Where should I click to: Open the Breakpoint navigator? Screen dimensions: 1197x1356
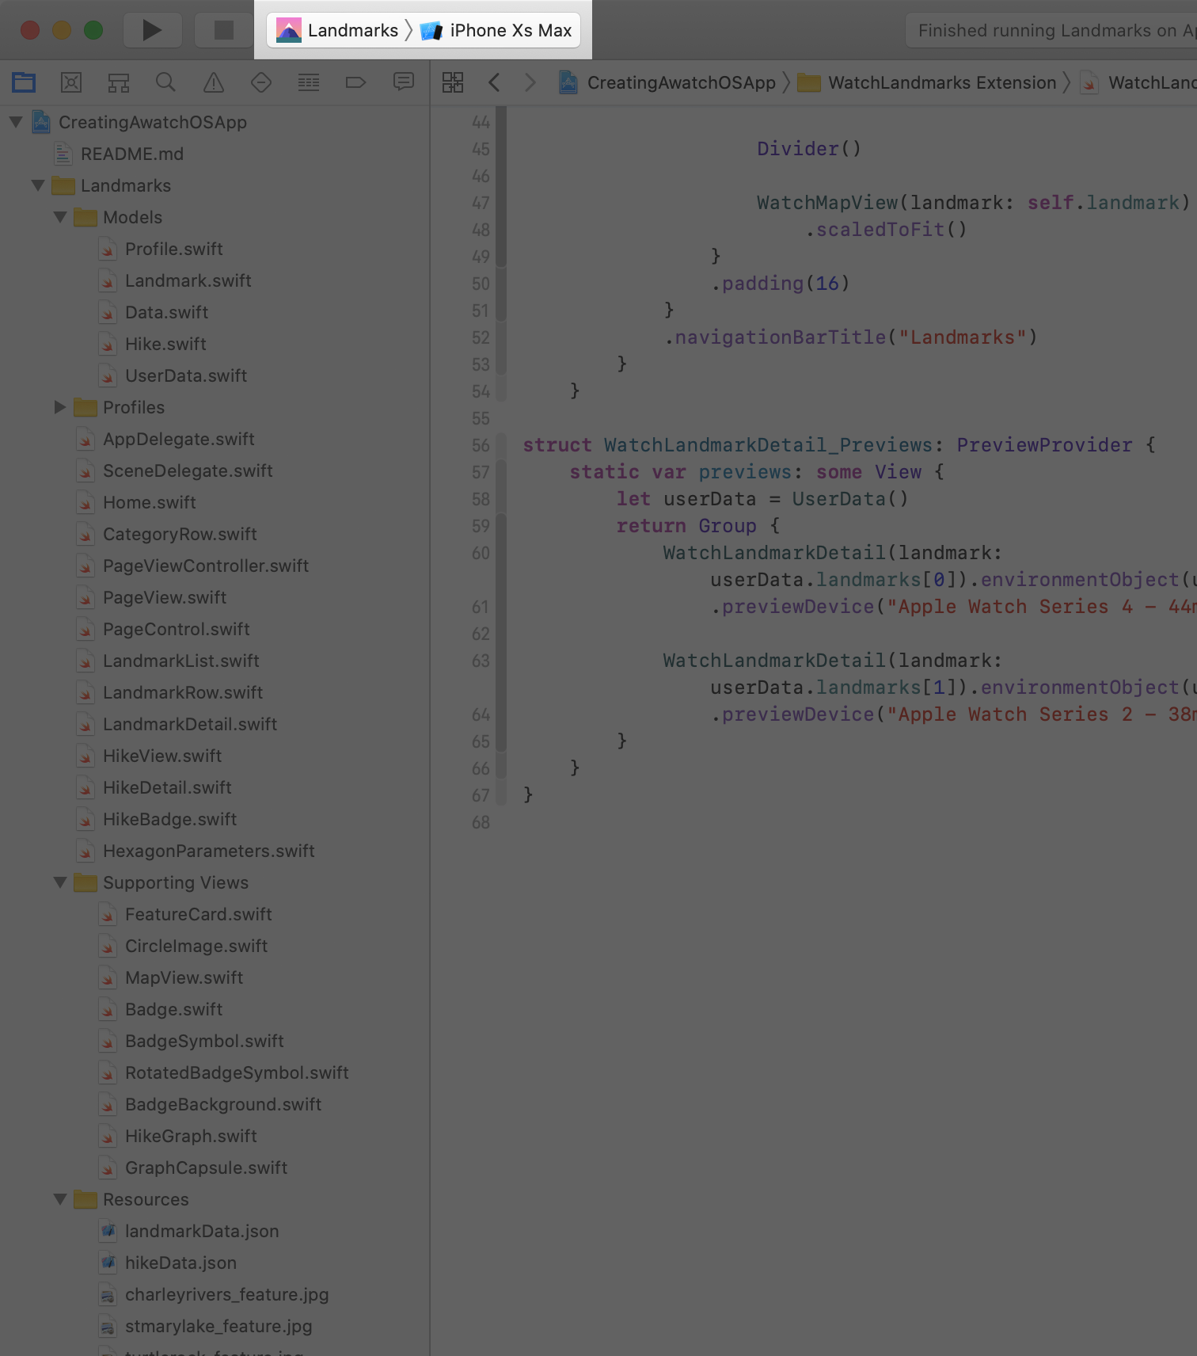356,82
